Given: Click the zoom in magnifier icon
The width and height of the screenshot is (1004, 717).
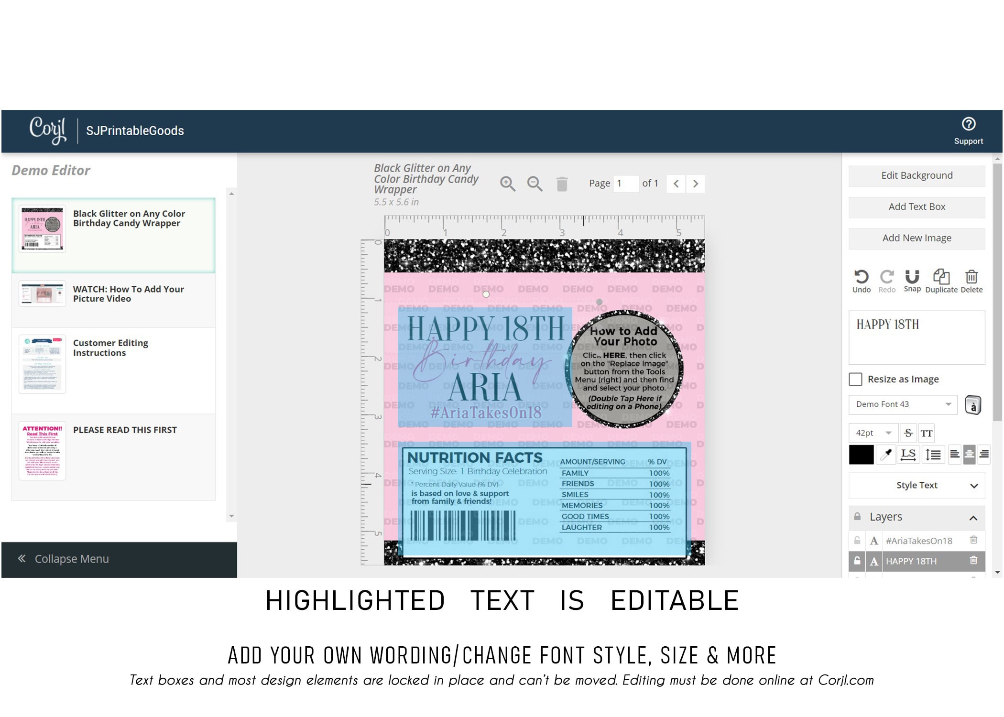Looking at the screenshot, I should click(507, 184).
